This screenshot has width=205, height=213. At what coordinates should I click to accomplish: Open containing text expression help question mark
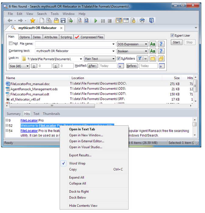[161, 51]
